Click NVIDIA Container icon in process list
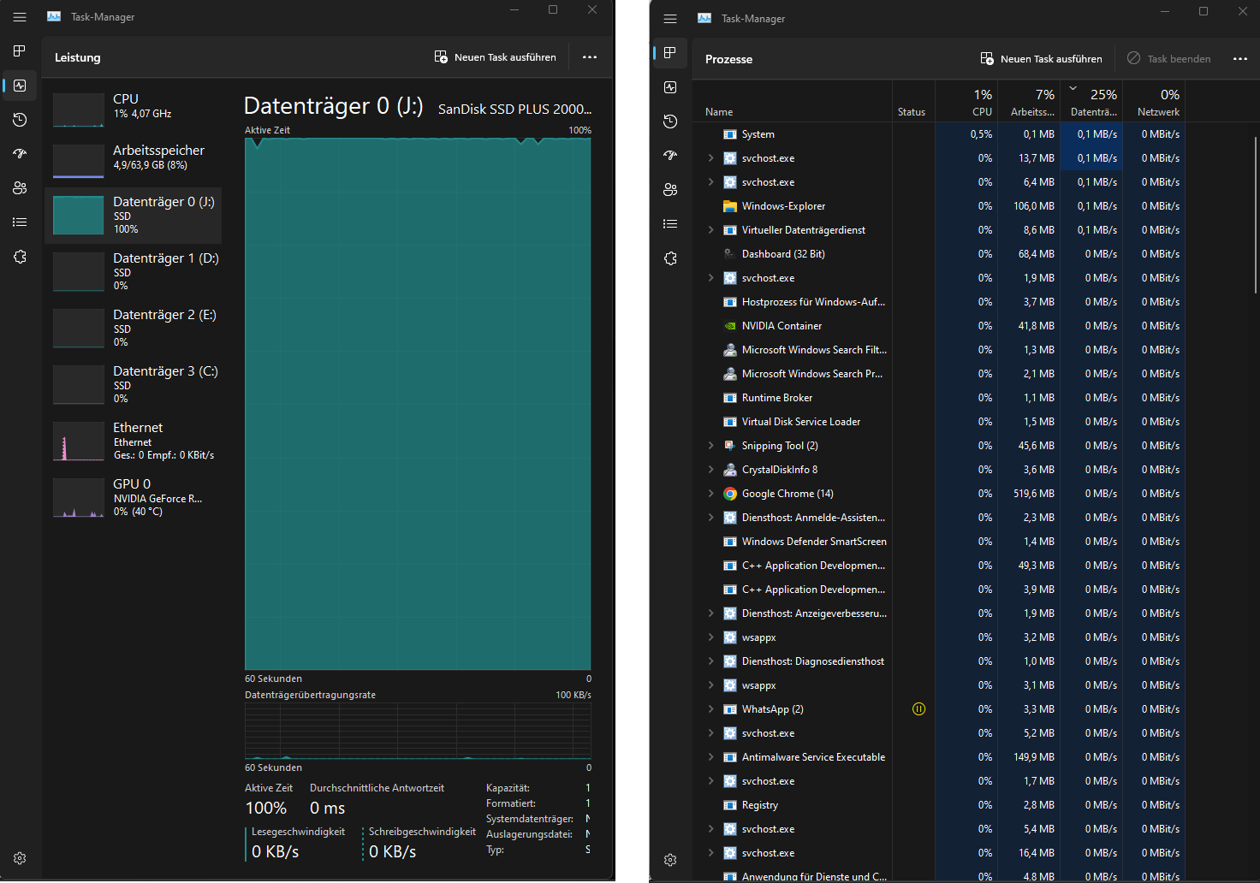Viewport: 1260px width, 883px height. pos(730,326)
